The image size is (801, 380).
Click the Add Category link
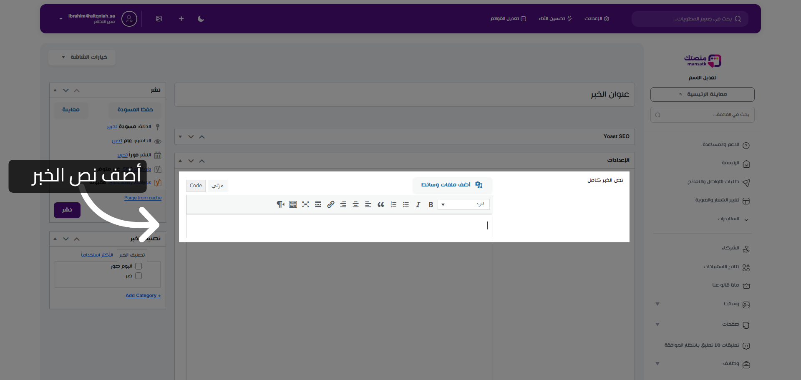pyautogui.click(x=143, y=296)
